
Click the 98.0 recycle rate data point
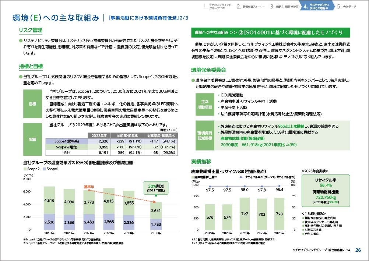pos(245,186)
